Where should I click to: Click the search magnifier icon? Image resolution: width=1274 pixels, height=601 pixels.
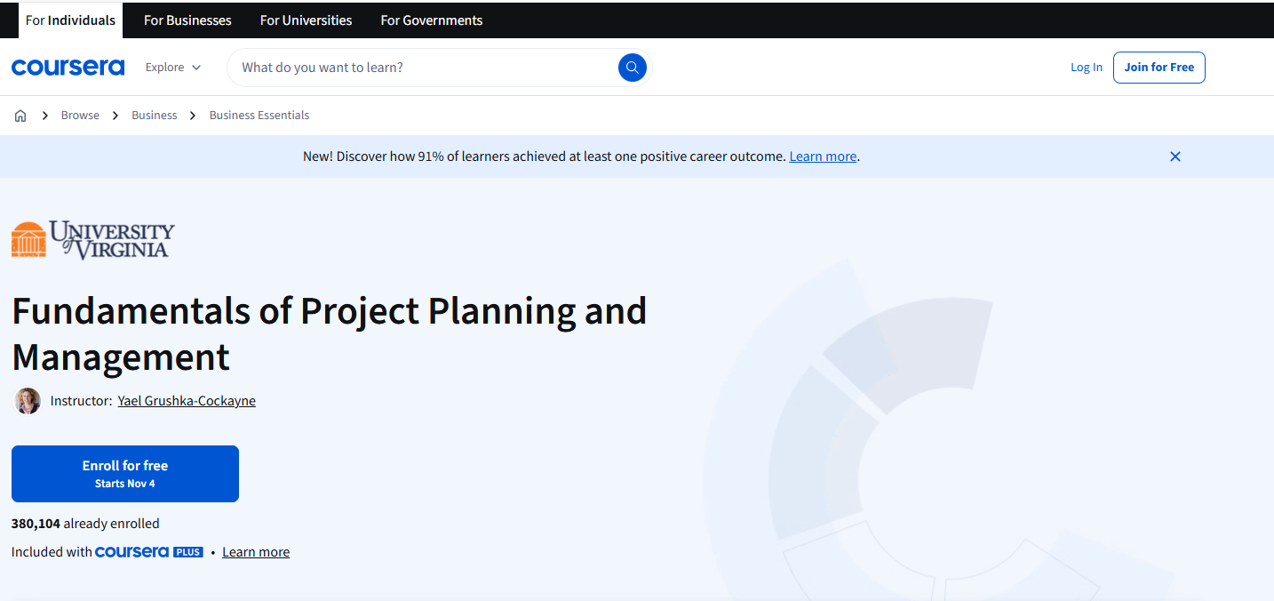pyautogui.click(x=632, y=67)
